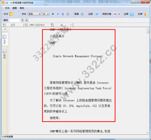
Task: Toggle italic formatting
Action: pyautogui.click(x=58, y=14)
